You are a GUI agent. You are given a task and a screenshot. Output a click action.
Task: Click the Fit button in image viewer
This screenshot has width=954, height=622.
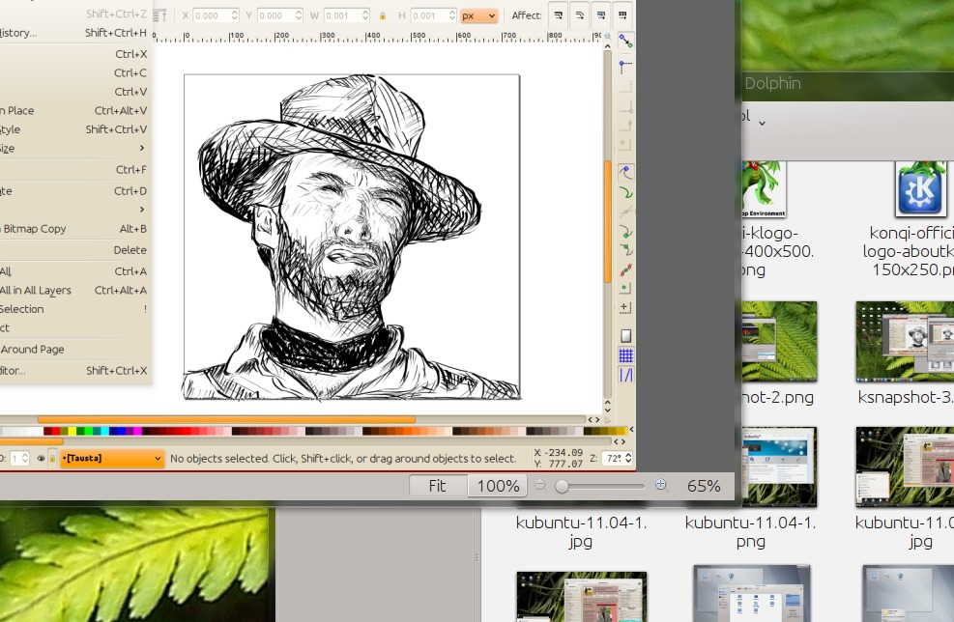(x=438, y=486)
